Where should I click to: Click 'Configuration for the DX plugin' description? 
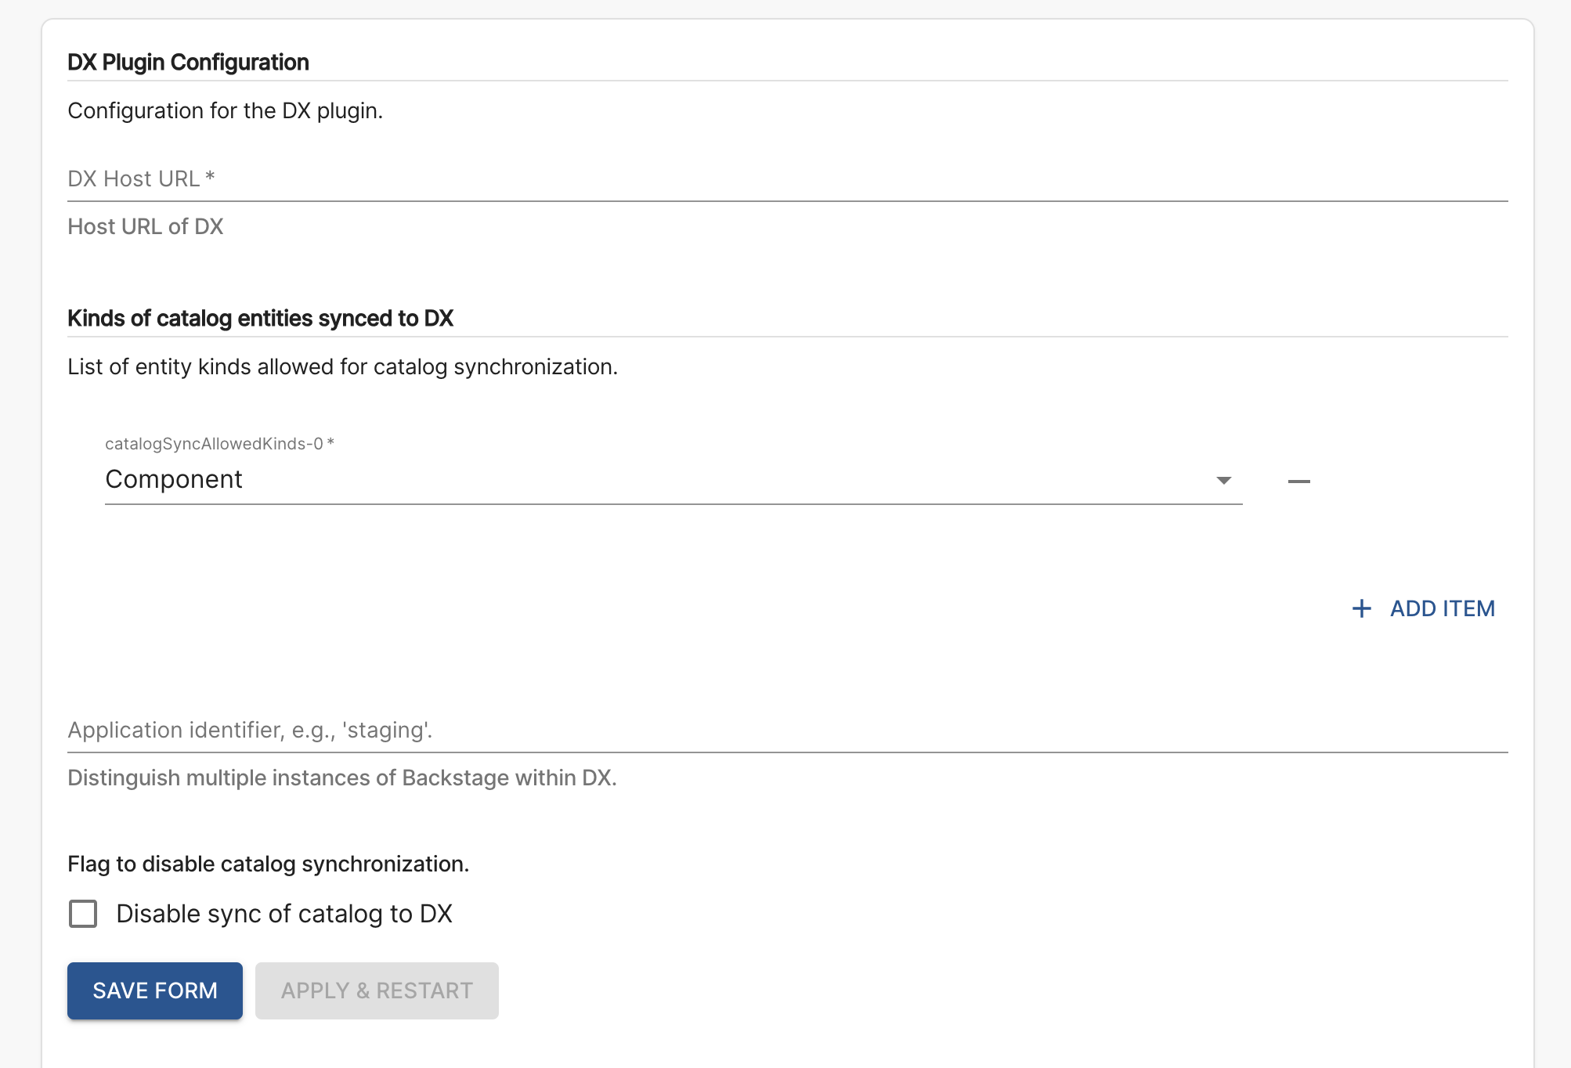click(x=225, y=110)
